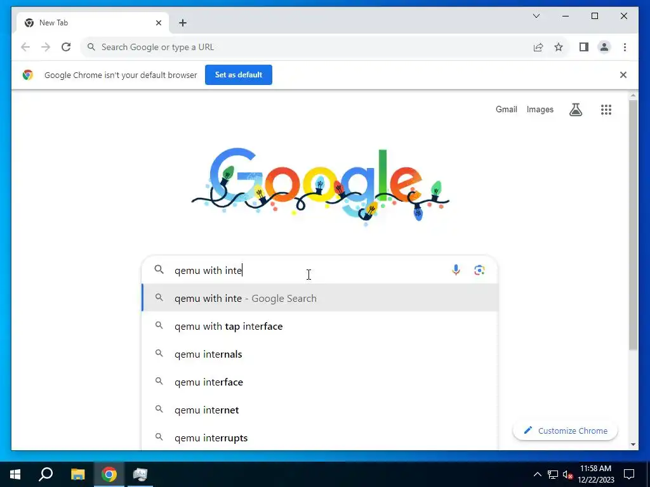Select suggestion 'qemu with inte - Google Search'
The width and height of the screenshot is (650, 487).
coord(320,298)
